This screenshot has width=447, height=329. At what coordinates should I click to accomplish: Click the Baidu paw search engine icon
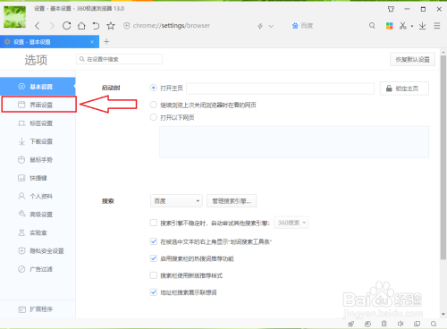(x=295, y=26)
